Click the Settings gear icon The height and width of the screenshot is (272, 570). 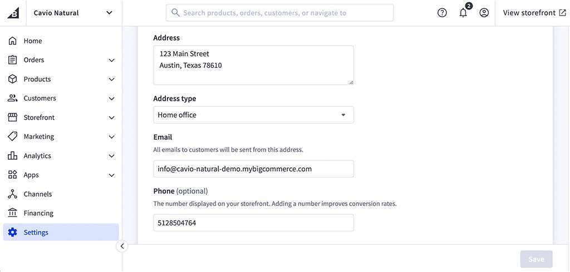(x=12, y=233)
